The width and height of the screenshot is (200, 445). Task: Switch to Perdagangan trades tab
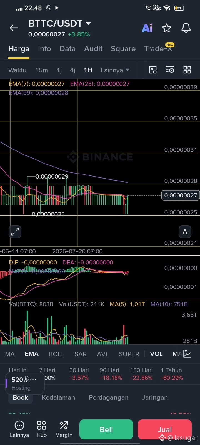tap(109, 397)
